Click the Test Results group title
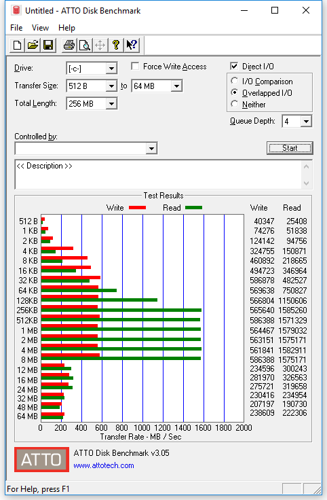 coord(163,196)
